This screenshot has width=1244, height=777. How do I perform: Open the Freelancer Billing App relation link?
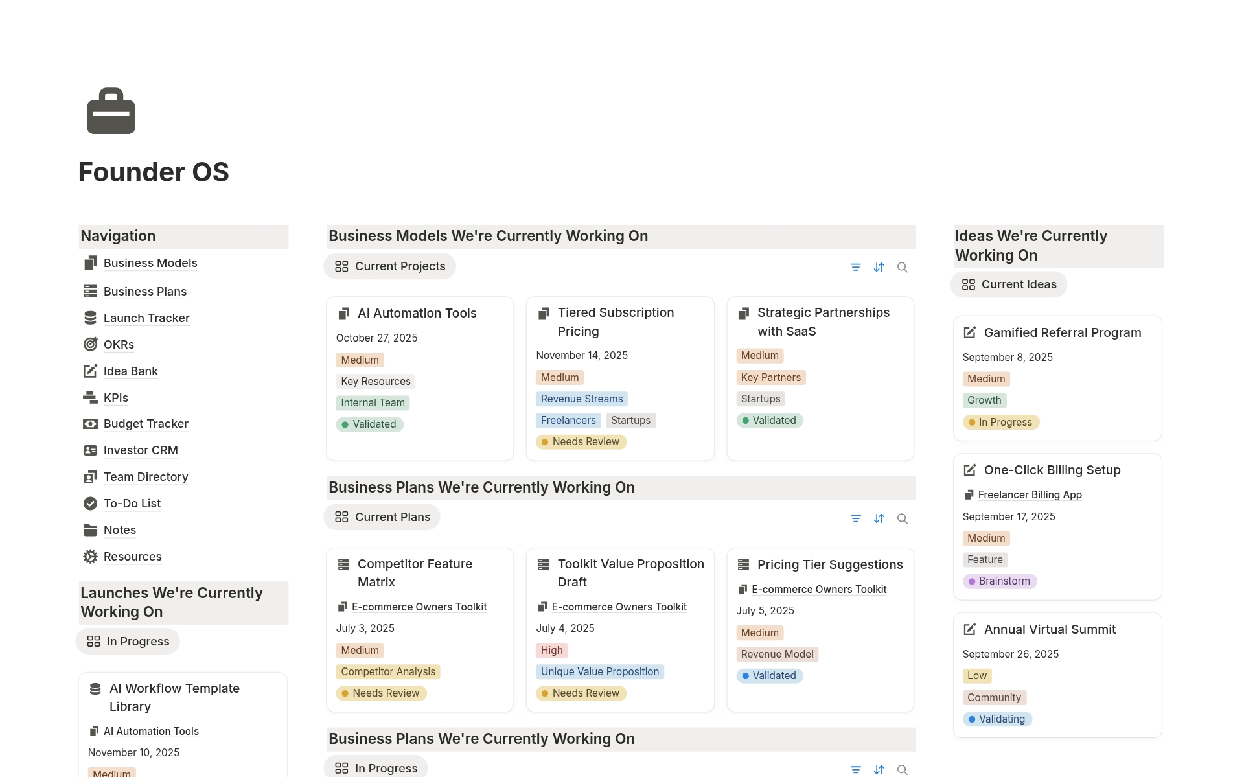(x=1030, y=494)
